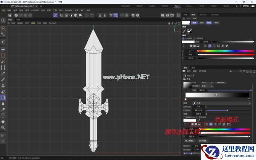Viewport: 256px width, 160px height.
Task: Select the Live Selection tool
Action: pyautogui.click(x=3, y=28)
